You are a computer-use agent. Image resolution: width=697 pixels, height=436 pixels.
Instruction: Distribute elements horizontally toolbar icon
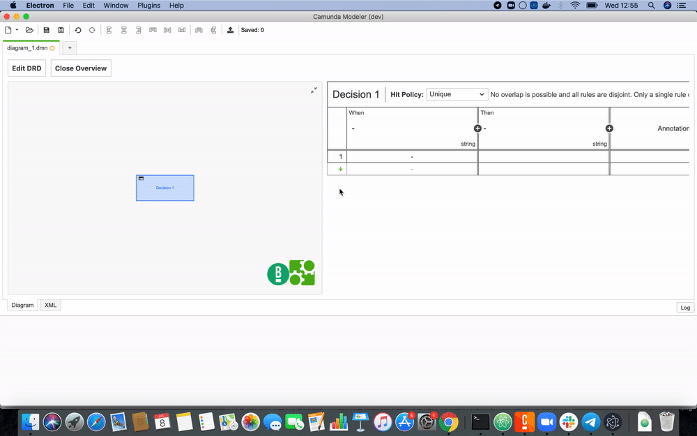(x=199, y=30)
